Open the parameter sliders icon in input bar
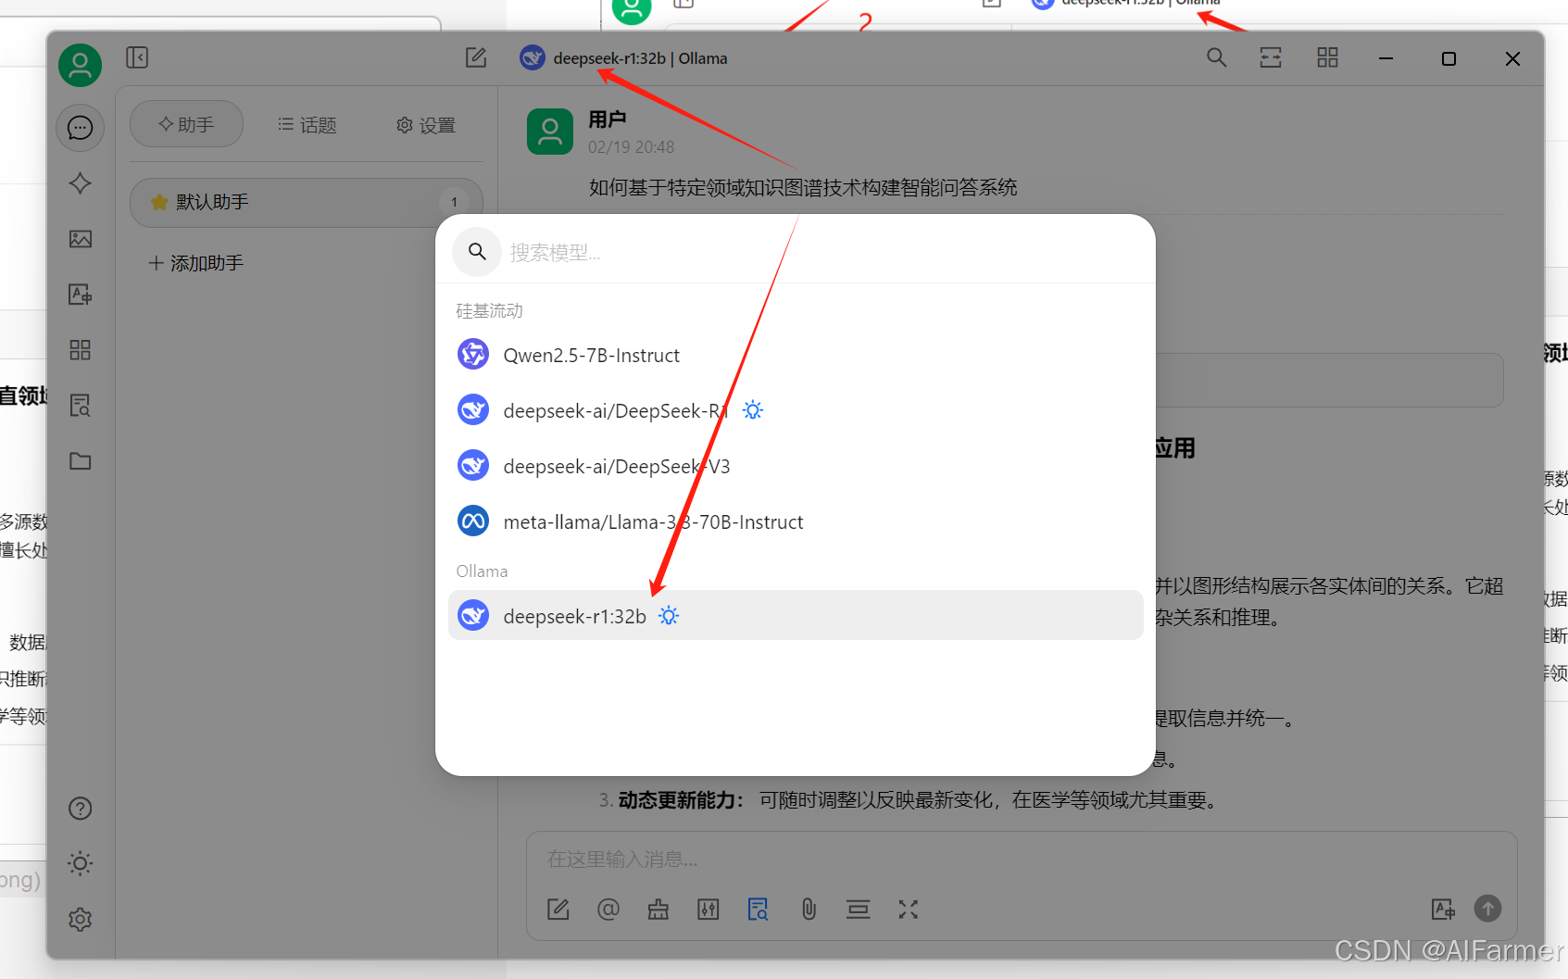Viewport: 1568px width, 979px height. click(709, 910)
